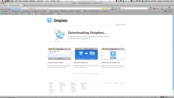Open the Apple menu
Image resolution: width=174 pixels, height=98 pixels.
[x=2, y=1]
